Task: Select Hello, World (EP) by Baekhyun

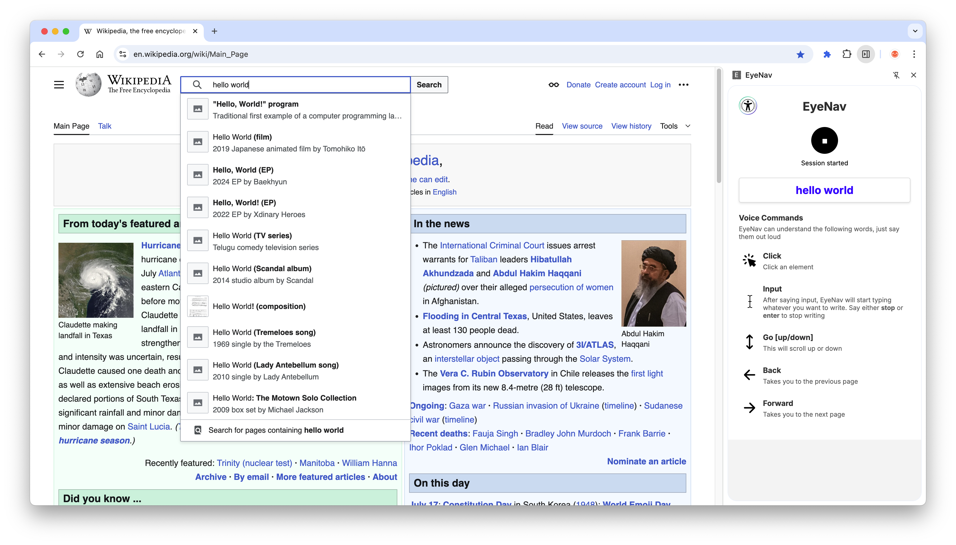Action: coord(295,176)
